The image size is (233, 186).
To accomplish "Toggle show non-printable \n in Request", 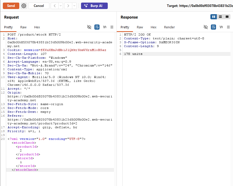I will [105, 27].
